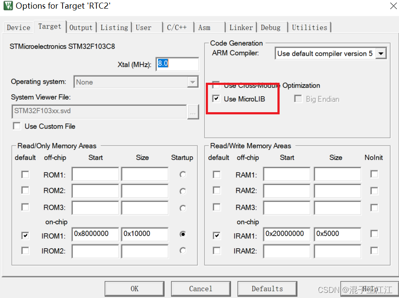399x298 pixels.
Task: Enable NoInit for RAM3
Action: click(x=374, y=207)
